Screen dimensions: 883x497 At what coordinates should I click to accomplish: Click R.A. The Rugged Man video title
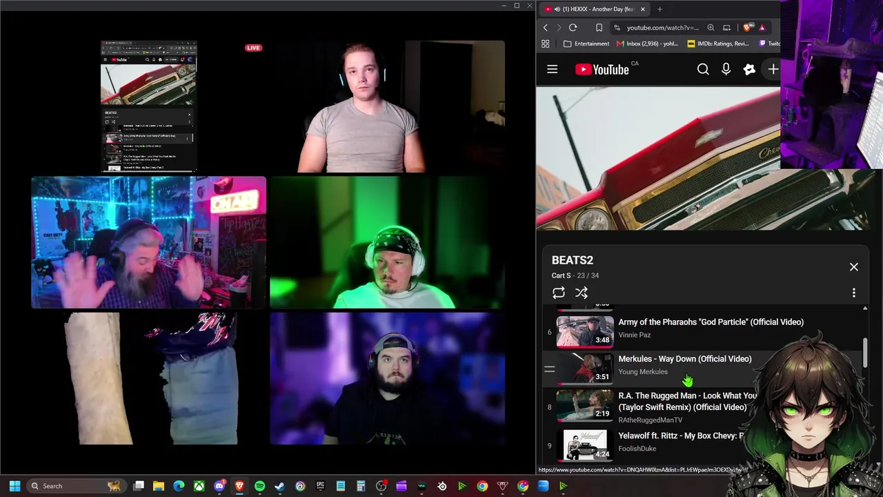coord(687,401)
